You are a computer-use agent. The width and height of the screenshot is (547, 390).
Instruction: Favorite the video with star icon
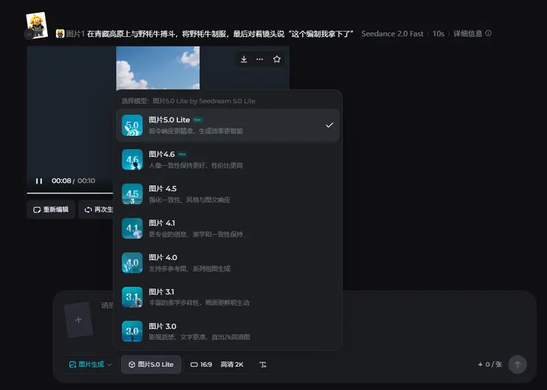click(277, 59)
